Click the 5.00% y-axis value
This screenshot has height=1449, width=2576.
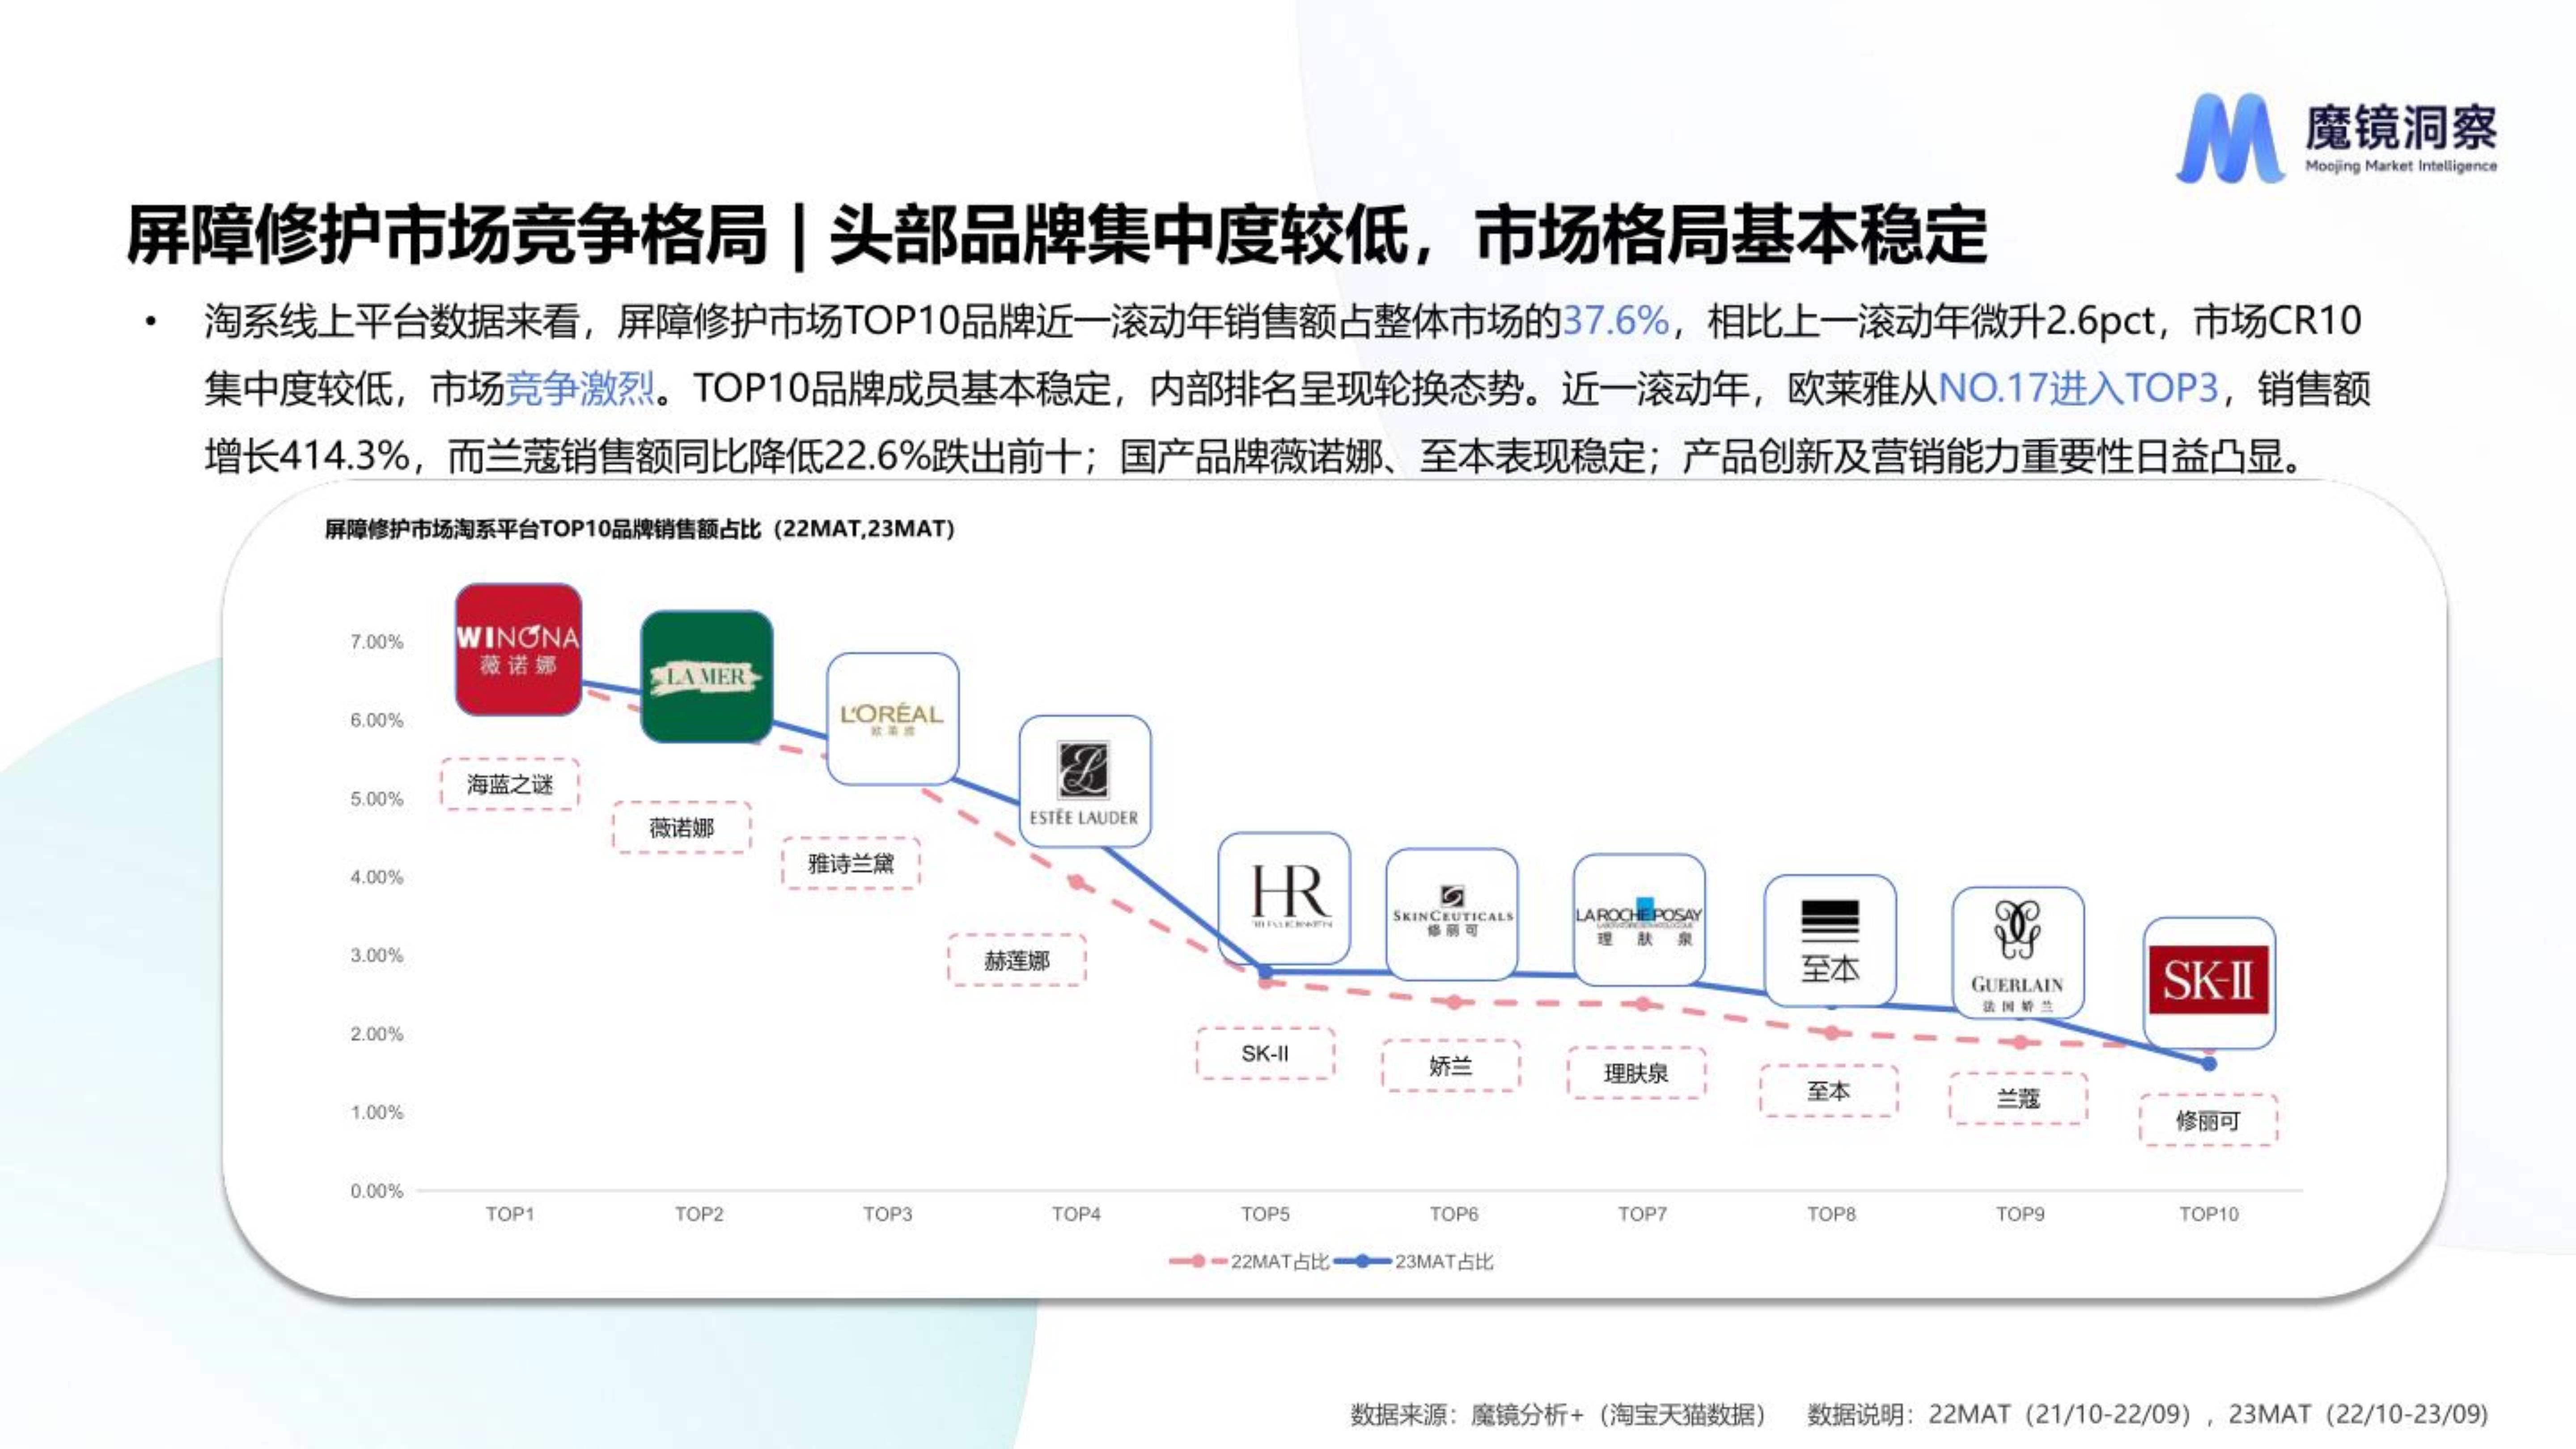[377, 799]
